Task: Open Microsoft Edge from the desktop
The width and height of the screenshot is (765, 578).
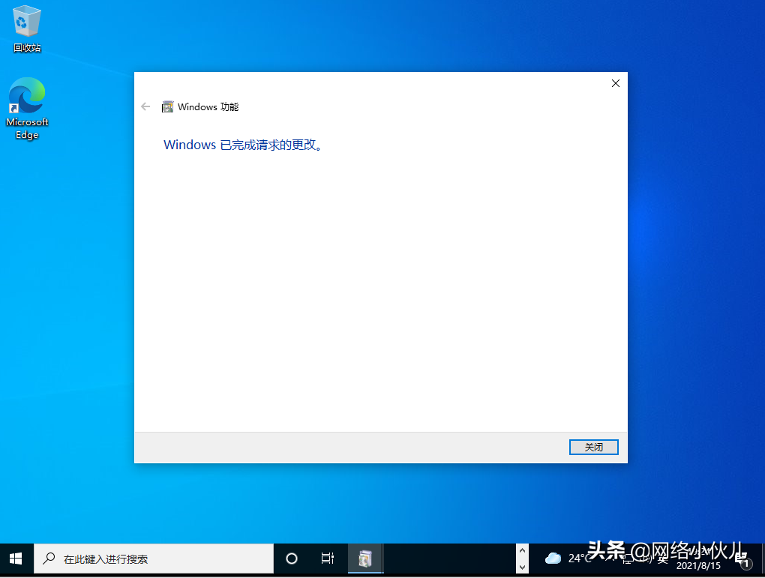Action: [x=26, y=109]
